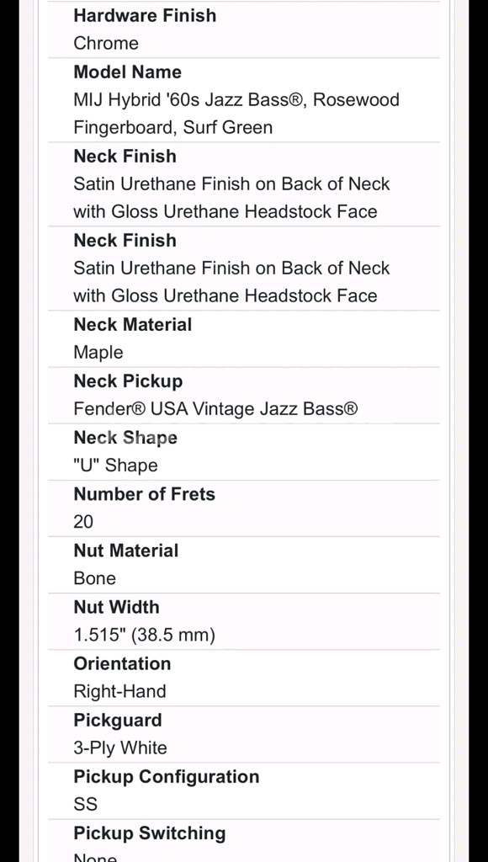
Task: Select the Hardware Finish label
Action: 145,15
